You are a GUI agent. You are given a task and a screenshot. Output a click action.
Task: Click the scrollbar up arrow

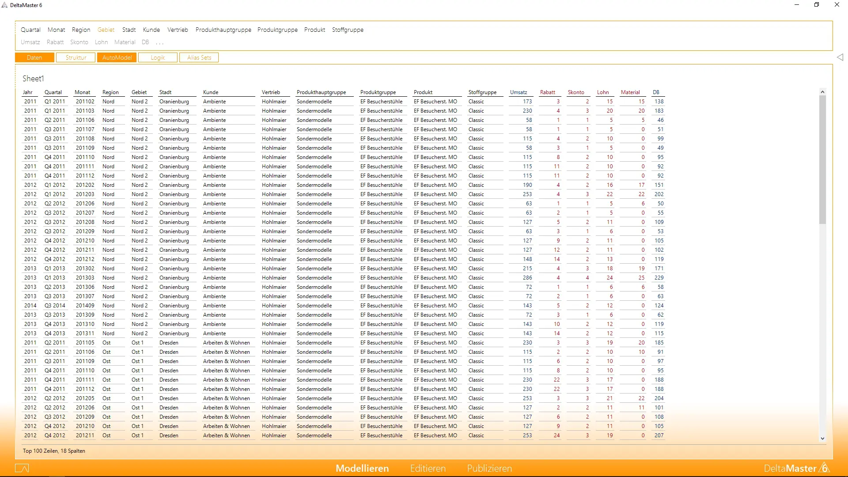click(x=822, y=92)
